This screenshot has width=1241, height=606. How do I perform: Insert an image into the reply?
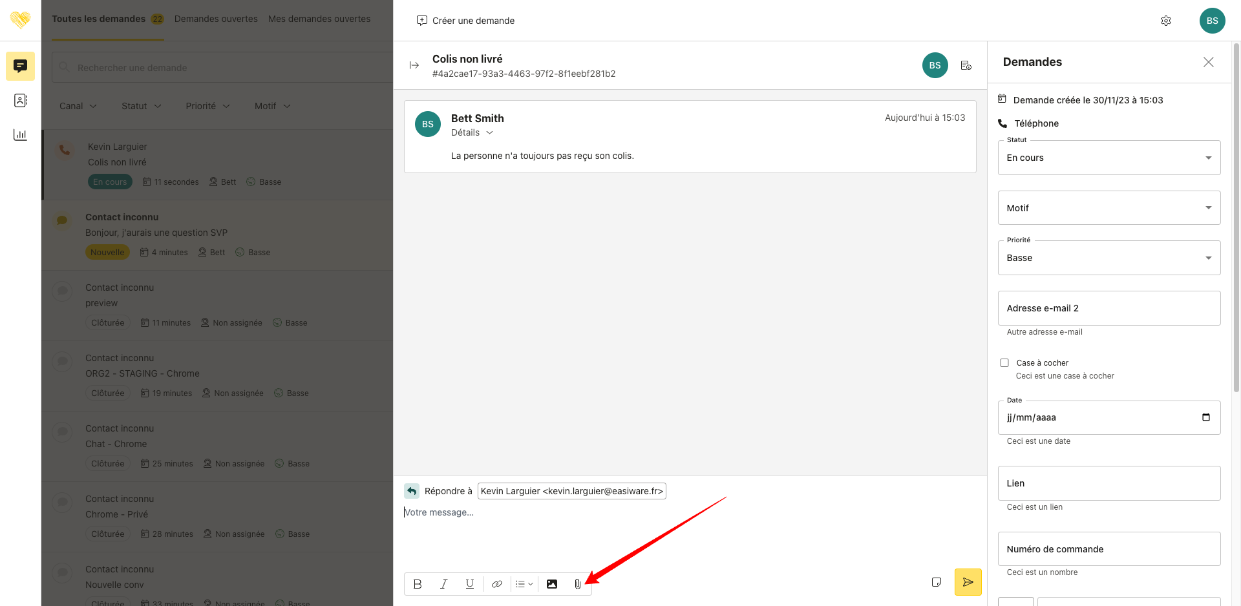(x=552, y=584)
